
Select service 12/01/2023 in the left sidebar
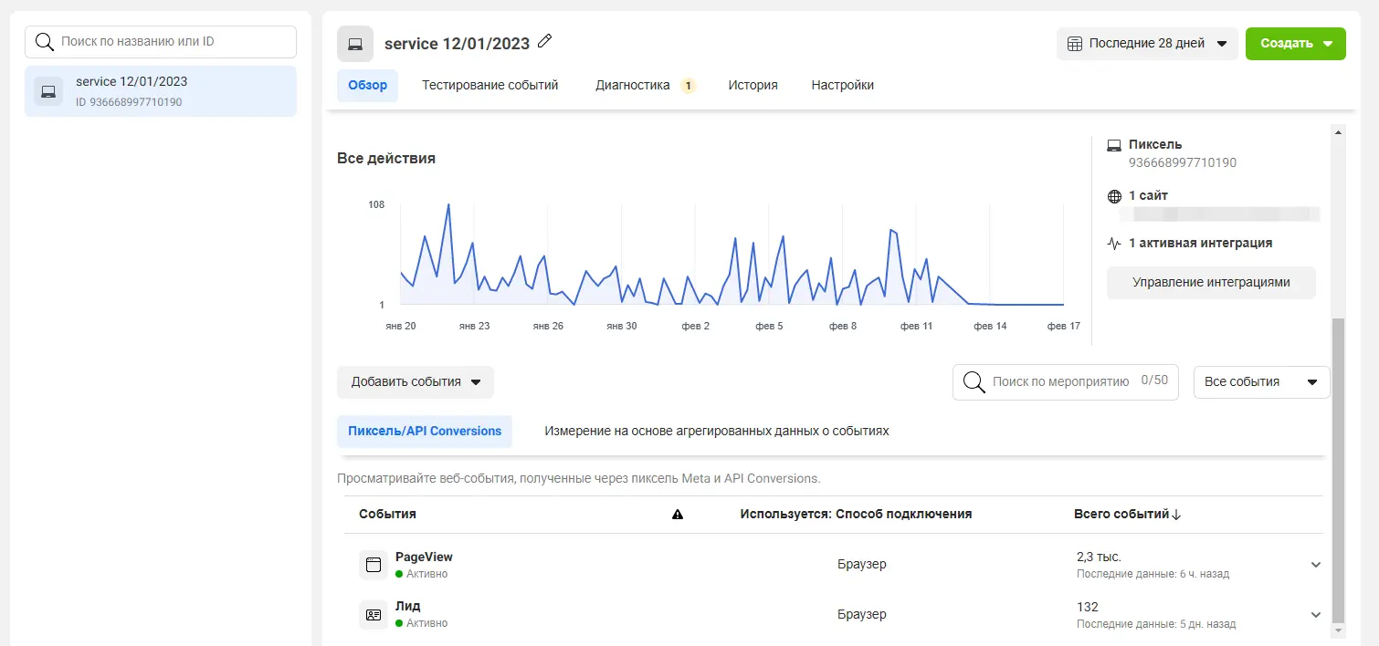click(161, 91)
